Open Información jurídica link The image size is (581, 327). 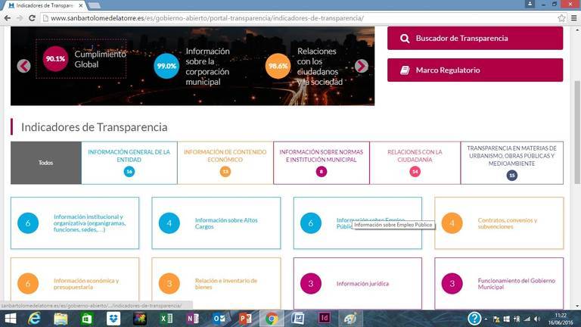[x=362, y=284]
